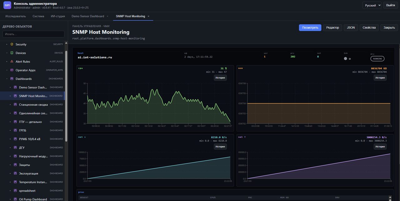
Task: Click the Alert Rules warning triangle icon
Action: pyautogui.click(x=12, y=61)
